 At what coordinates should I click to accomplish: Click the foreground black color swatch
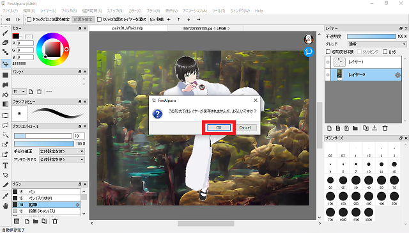[15, 36]
